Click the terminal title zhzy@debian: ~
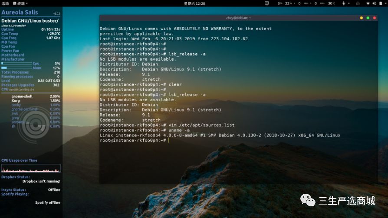Viewport: 388px width, 218px height. pos(238,18)
